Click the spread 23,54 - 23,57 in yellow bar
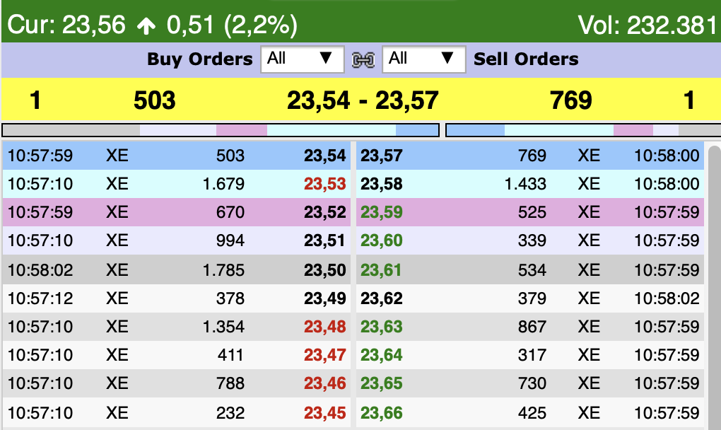The width and height of the screenshot is (721, 430). (363, 100)
